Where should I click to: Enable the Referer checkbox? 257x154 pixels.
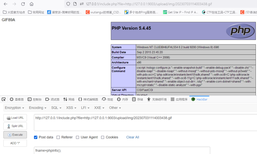pyautogui.click(x=58, y=137)
